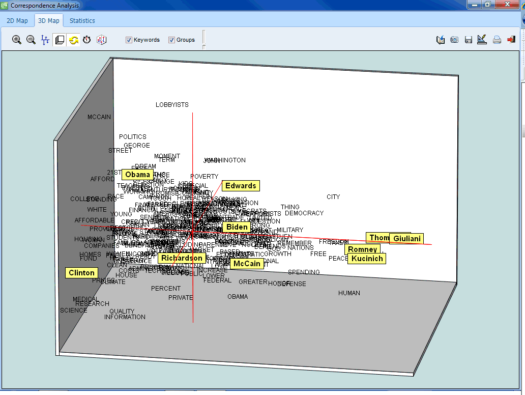Select the 3D Map tab

click(x=49, y=21)
